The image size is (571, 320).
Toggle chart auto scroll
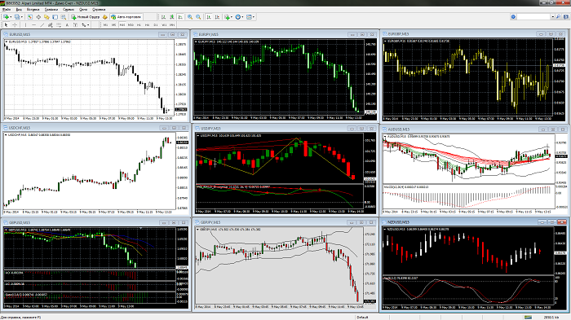coord(209,17)
